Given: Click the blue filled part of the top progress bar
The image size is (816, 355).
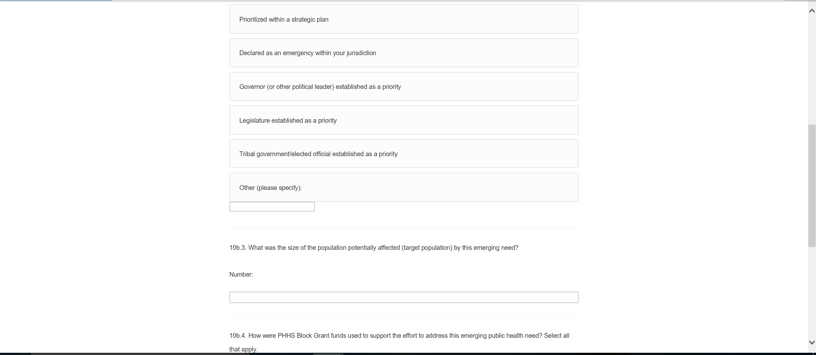Looking at the screenshot, I should pyautogui.click(x=56, y=0).
